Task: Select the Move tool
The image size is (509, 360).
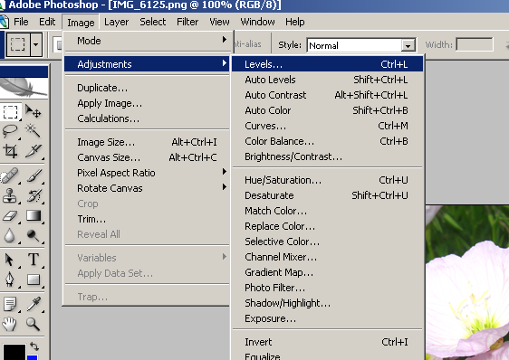Action: 34,112
